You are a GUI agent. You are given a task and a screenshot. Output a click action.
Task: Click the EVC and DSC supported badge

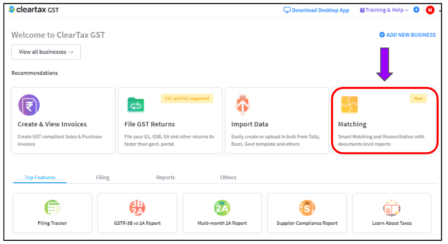coord(187,99)
